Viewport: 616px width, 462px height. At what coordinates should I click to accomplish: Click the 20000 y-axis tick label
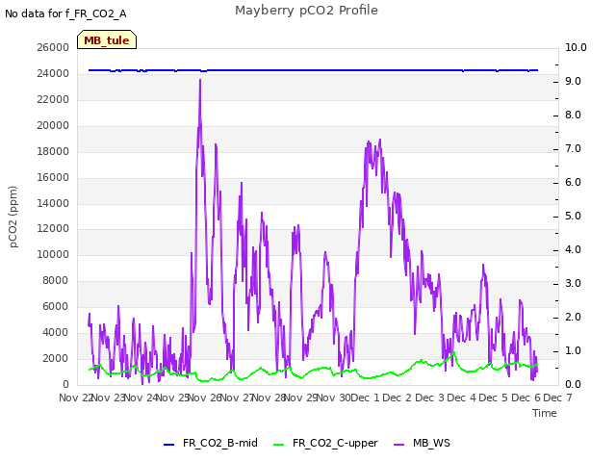[x=53, y=125]
